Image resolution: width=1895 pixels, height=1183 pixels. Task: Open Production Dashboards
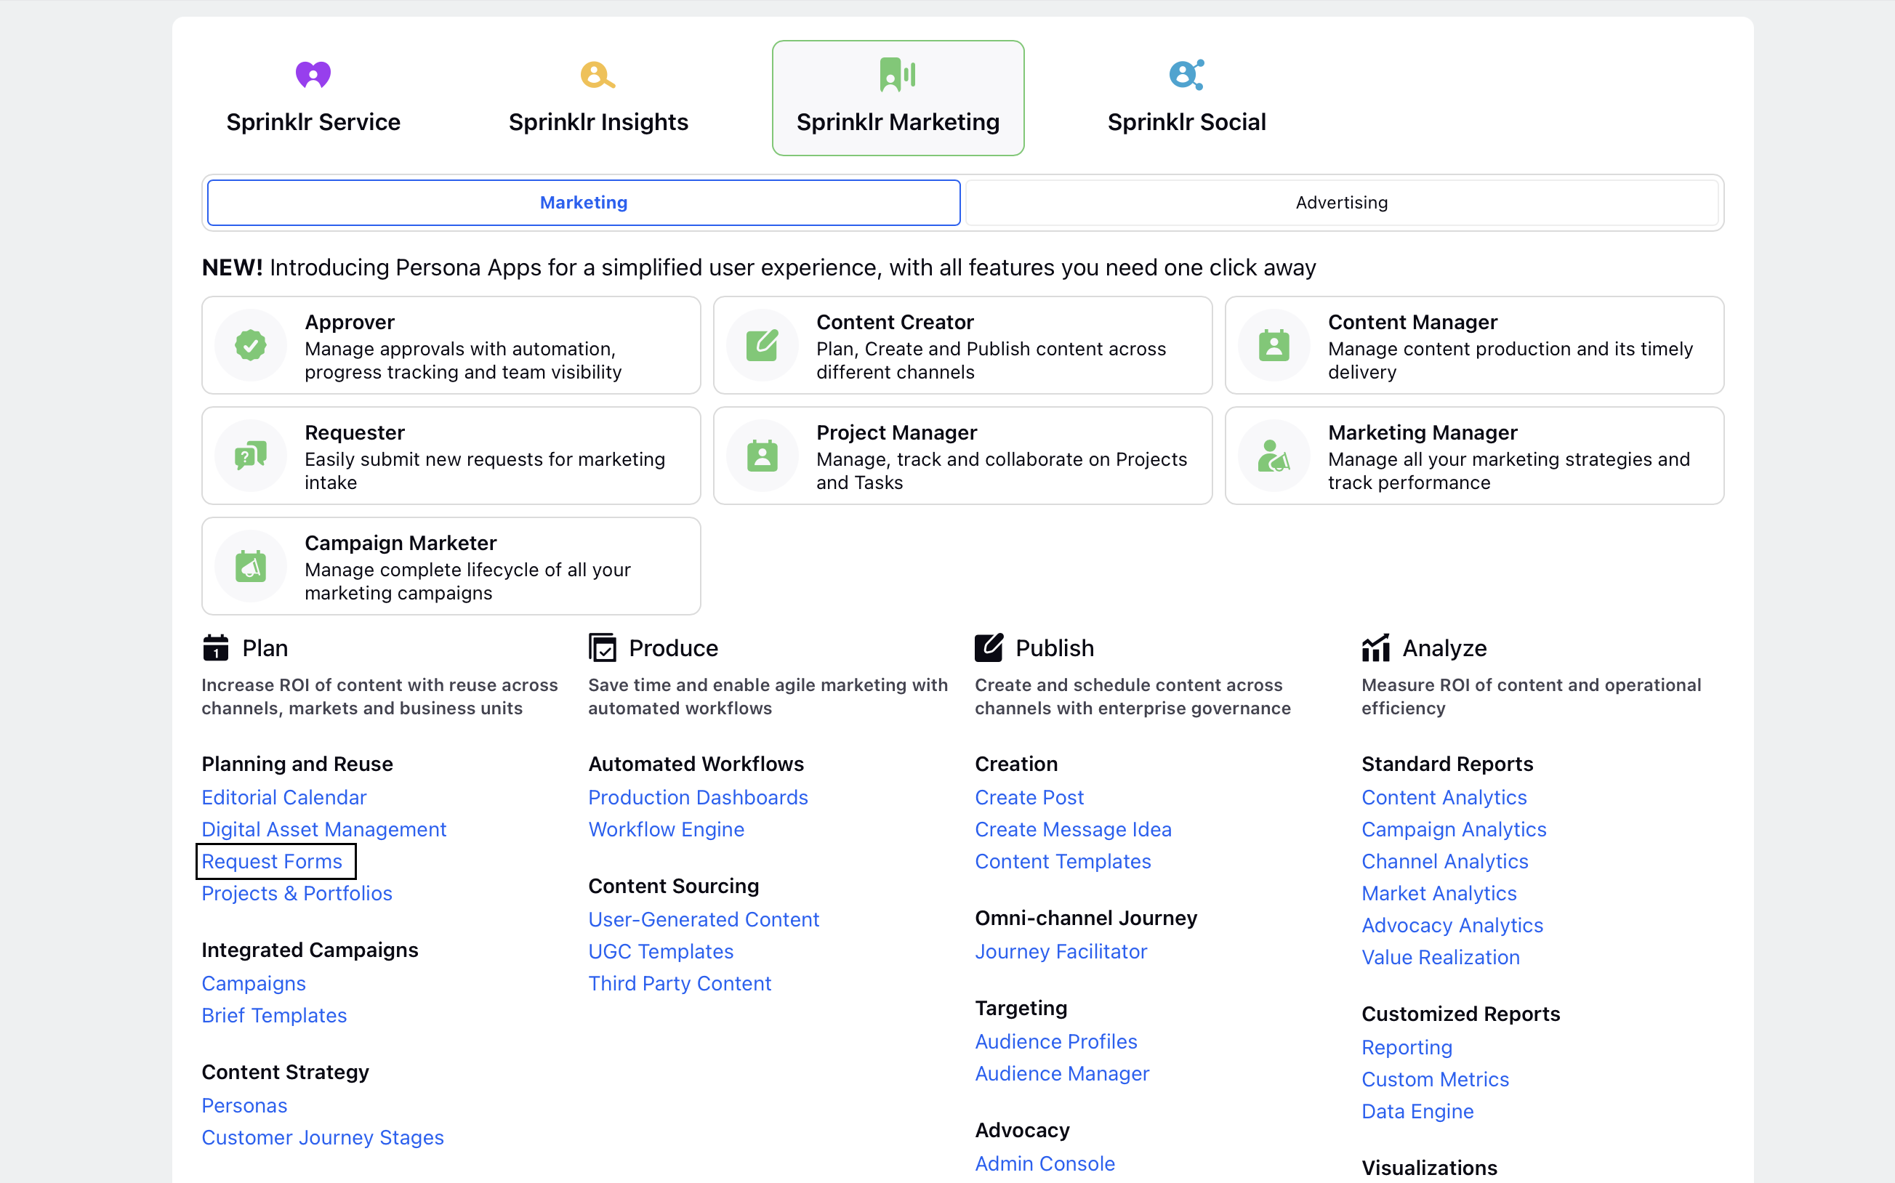pos(698,797)
